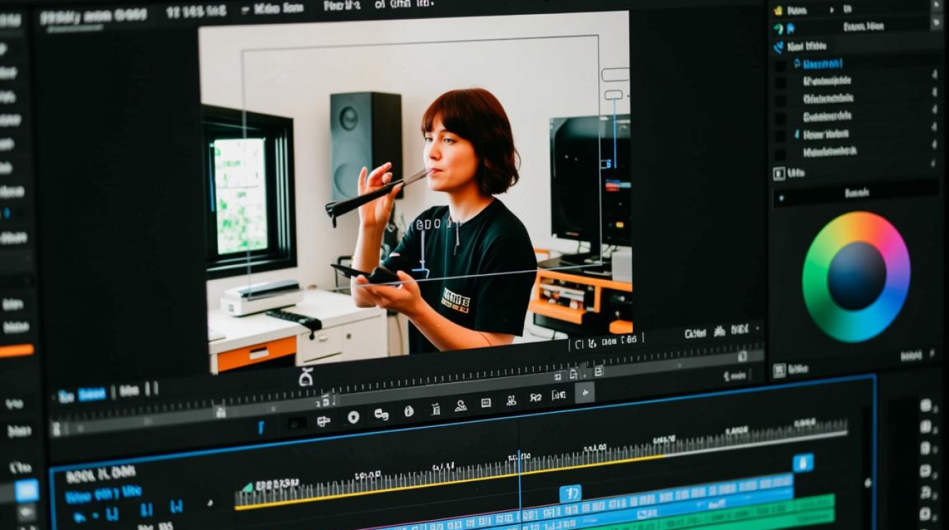Screen dimensions: 949x530
Task: Click the green triangle marker starting the timeline ruler
Action: pos(247,487)
